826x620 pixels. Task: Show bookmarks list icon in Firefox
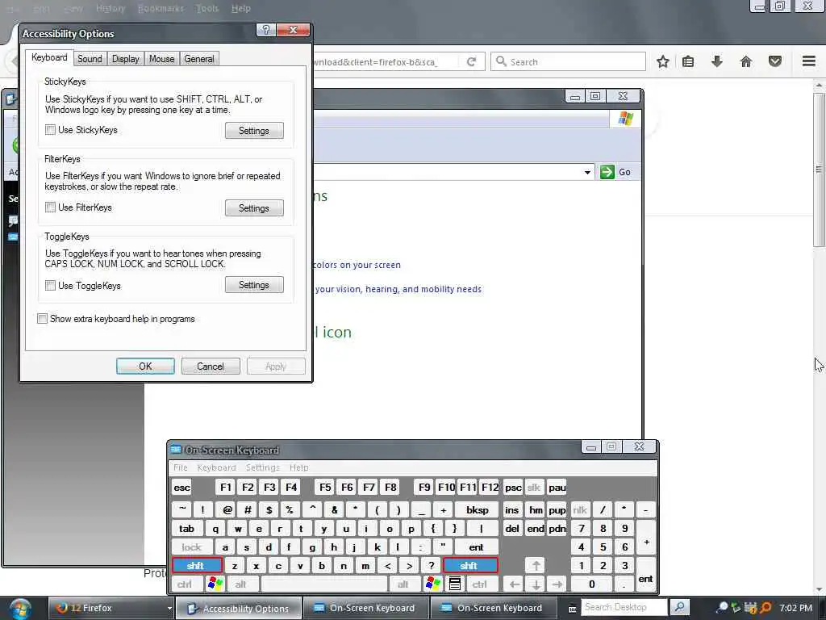tap(688, 61)
